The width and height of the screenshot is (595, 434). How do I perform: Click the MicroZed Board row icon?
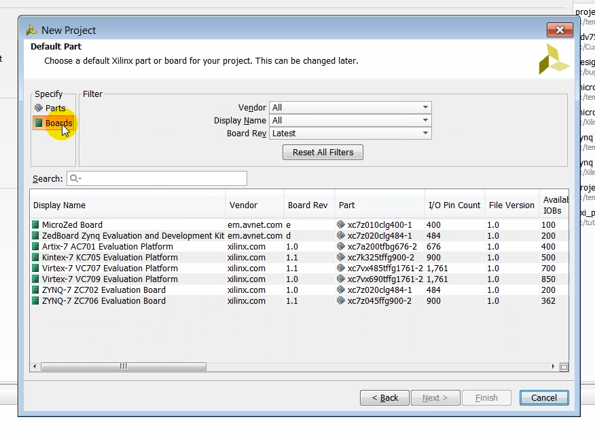tap(36, 225)
